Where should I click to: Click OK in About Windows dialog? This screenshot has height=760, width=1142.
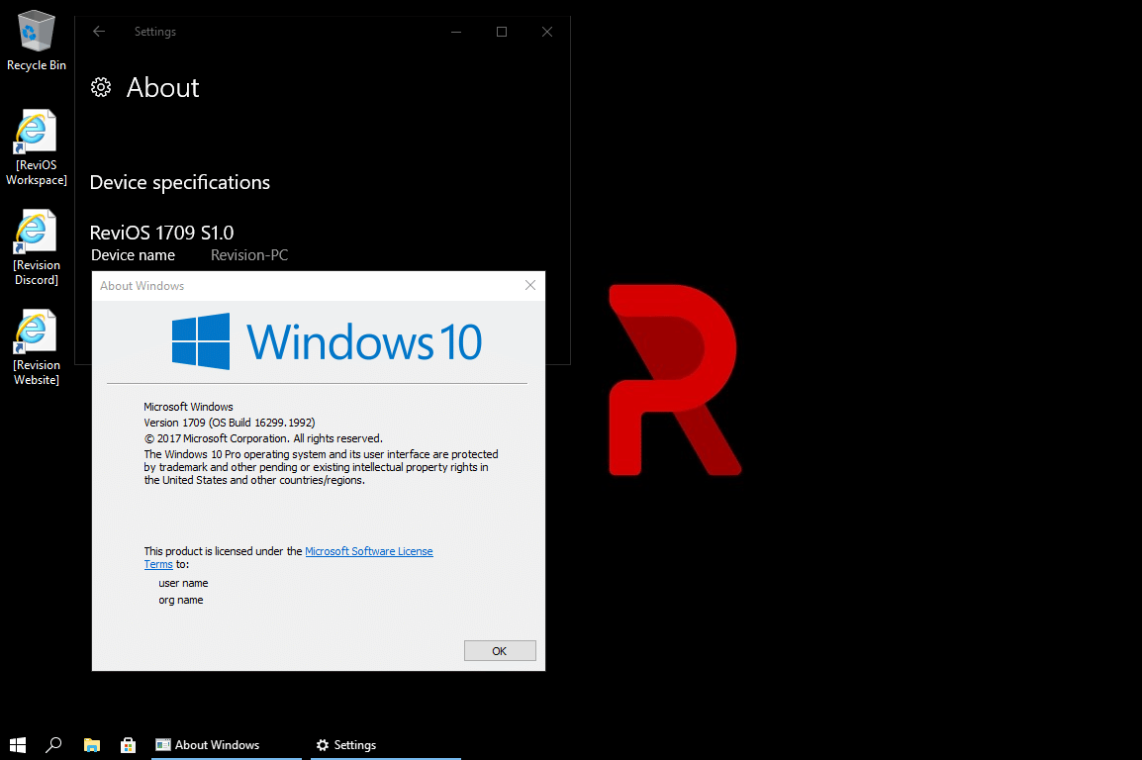[500, 651]
